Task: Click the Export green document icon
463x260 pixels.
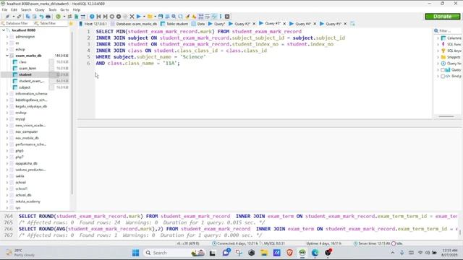Action: click(x=77, y=17)
